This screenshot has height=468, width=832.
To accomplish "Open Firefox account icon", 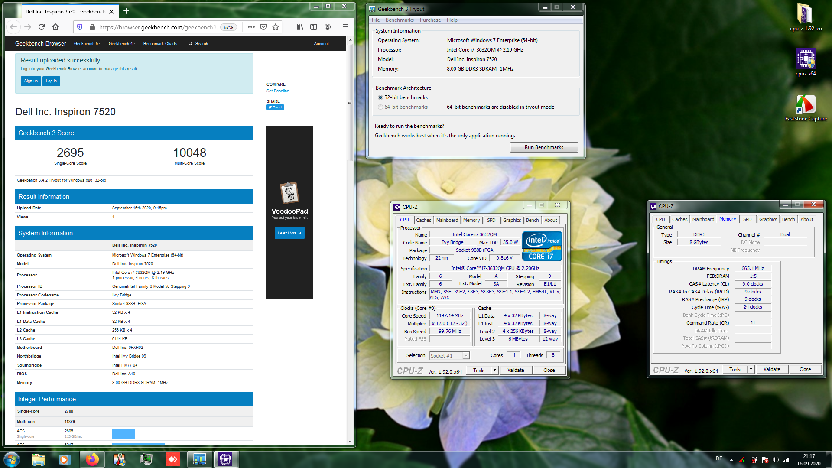I will click(328, 27).
